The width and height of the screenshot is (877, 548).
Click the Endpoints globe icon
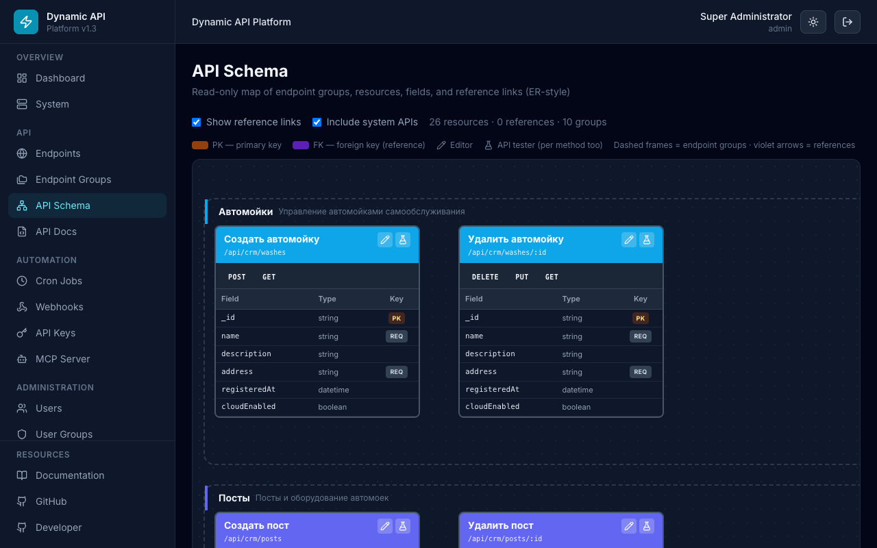(22, 153)
